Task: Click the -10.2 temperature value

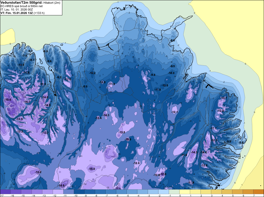Action: tap(92, 73)
